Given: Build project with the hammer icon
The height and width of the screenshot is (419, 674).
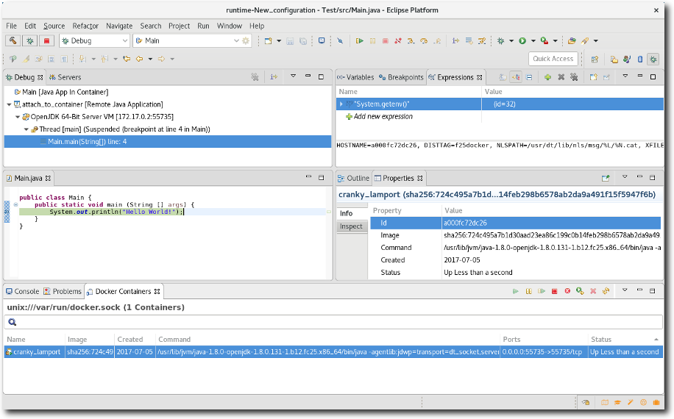Looking at the screenshot, I should click(13, 41).
